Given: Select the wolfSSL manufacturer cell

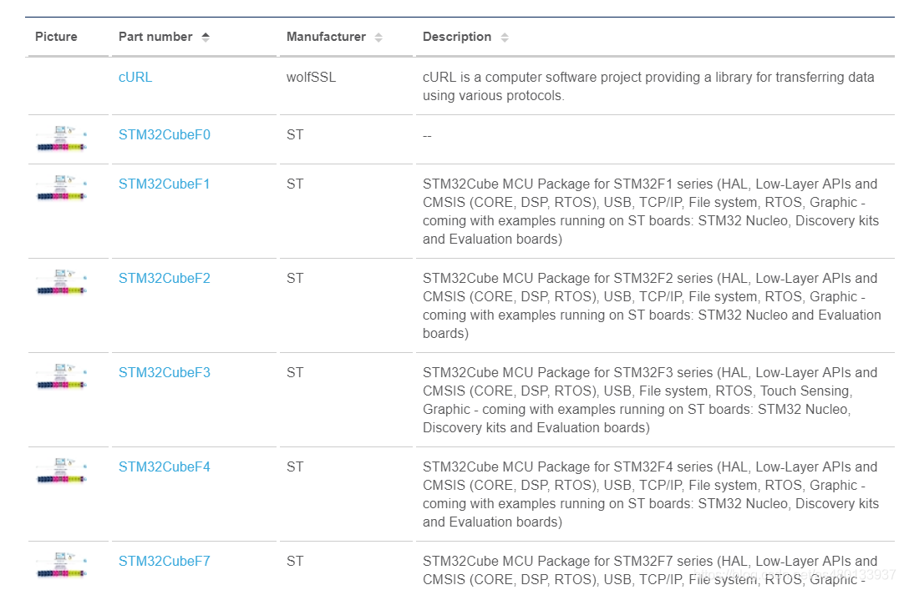Looking at the screenshot, I should pyautogui.click(x=311, y=77).
